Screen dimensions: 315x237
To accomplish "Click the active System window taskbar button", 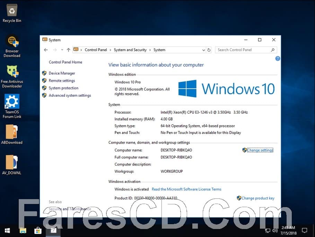I will click(x=53, y=230).
